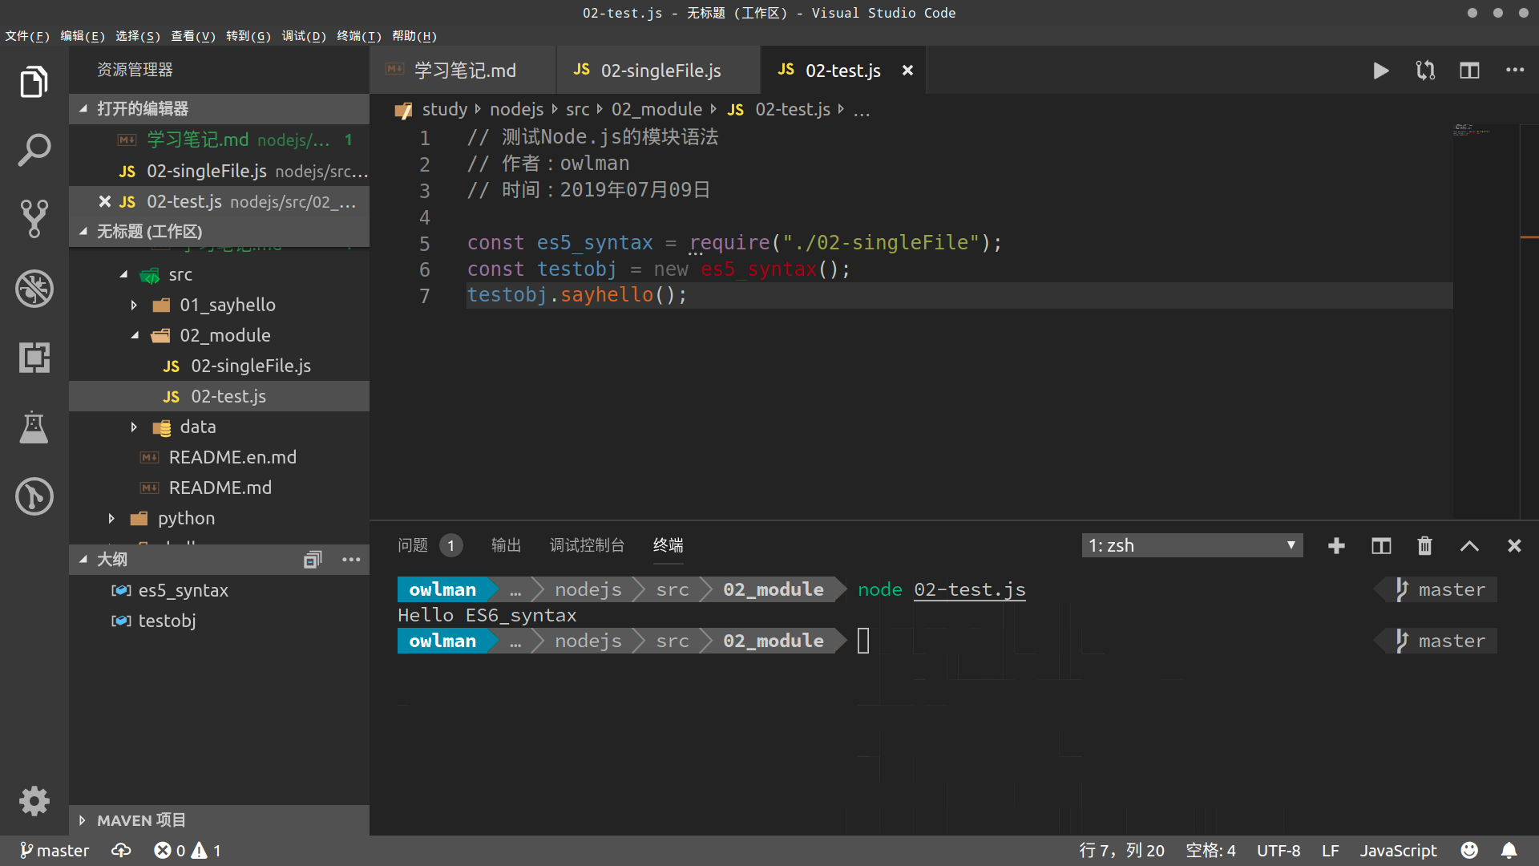
Task: Open Source Control view icon
Action: (x=34, y=219)
